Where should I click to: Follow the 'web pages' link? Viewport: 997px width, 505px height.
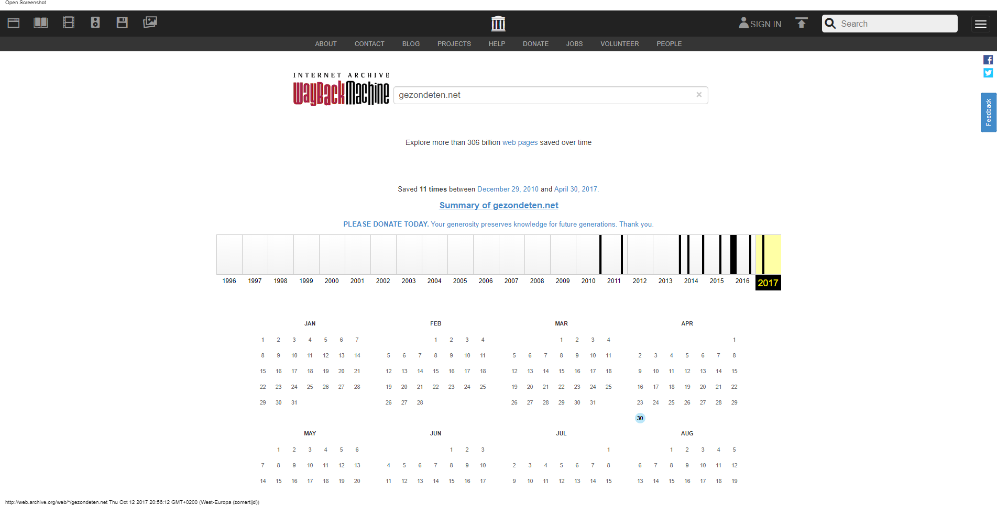(x=520, y=142)
